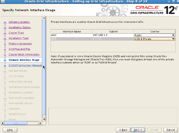Screen dimensions: 179x133
Task: Click the step list scroll up arrow
Action: pos(44,18)
